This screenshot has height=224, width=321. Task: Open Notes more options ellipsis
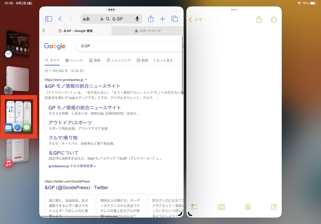click(x=274, y=20)
